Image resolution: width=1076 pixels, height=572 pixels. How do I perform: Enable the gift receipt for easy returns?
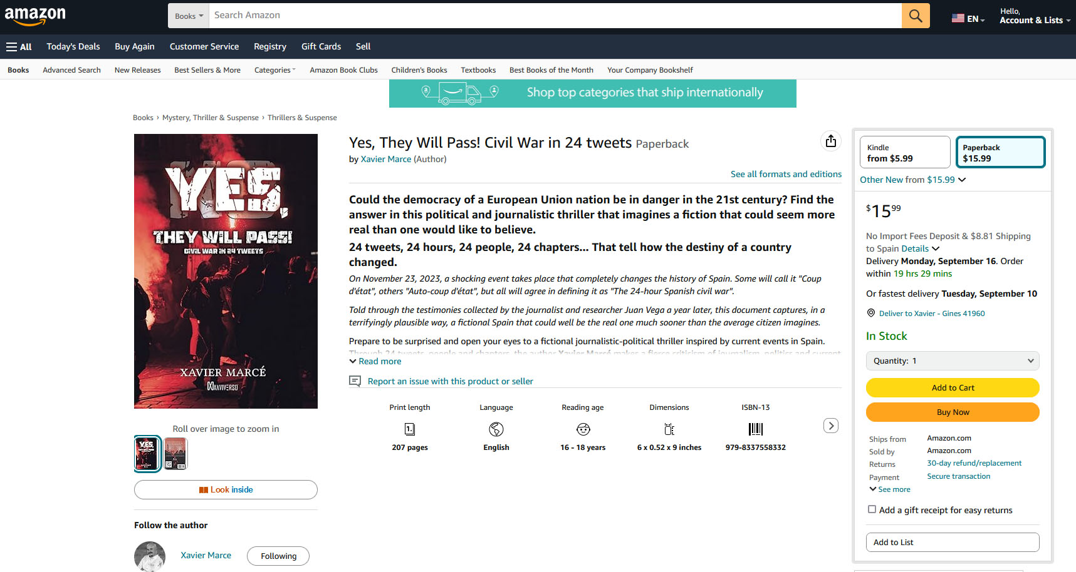[872, 509]
